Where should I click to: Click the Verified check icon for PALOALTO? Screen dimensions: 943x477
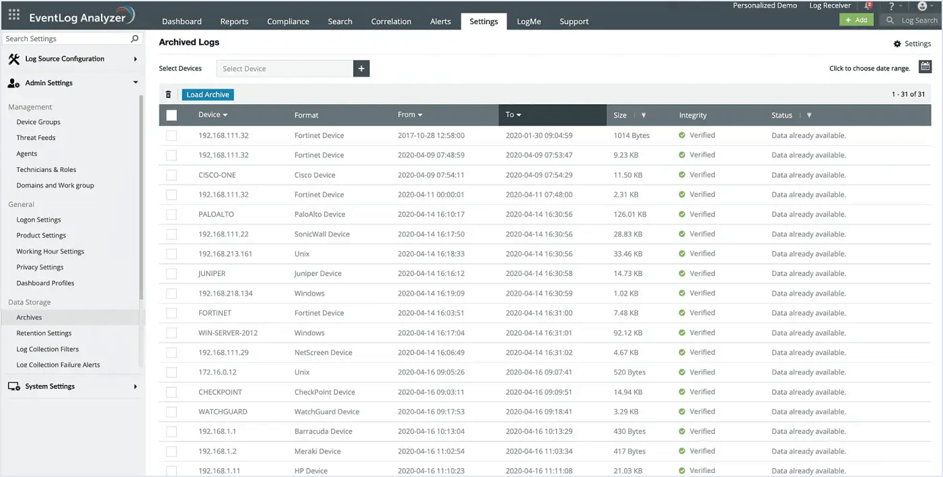pos(682,214)
